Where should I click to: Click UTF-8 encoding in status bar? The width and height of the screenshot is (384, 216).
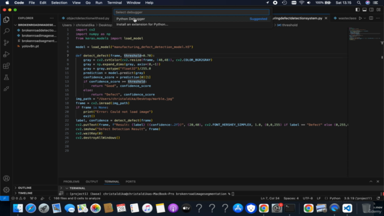308,199
